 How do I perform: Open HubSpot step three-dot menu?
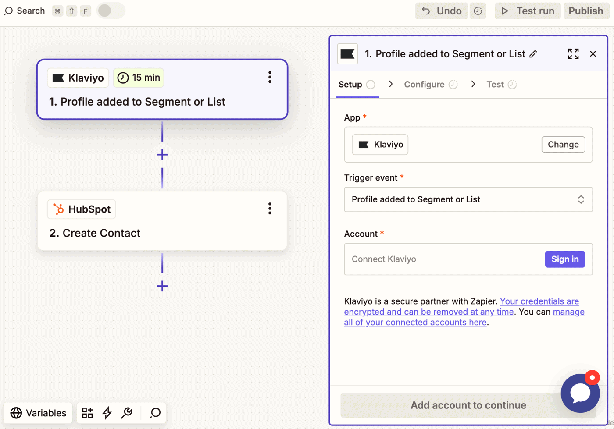point(270,209)
